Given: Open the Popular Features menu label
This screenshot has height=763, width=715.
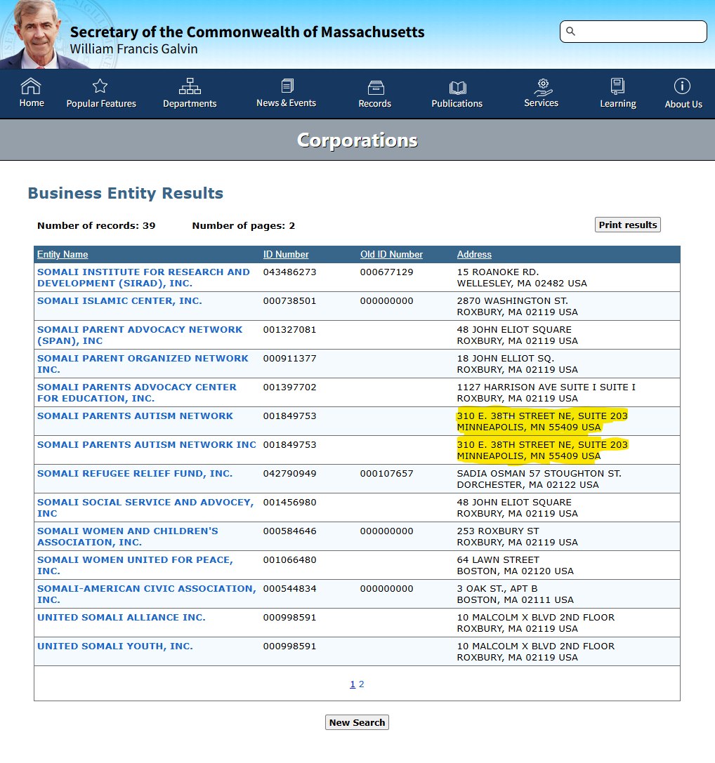Looking at the screenshot, I should pyautogui.click(x=101, y=104).
